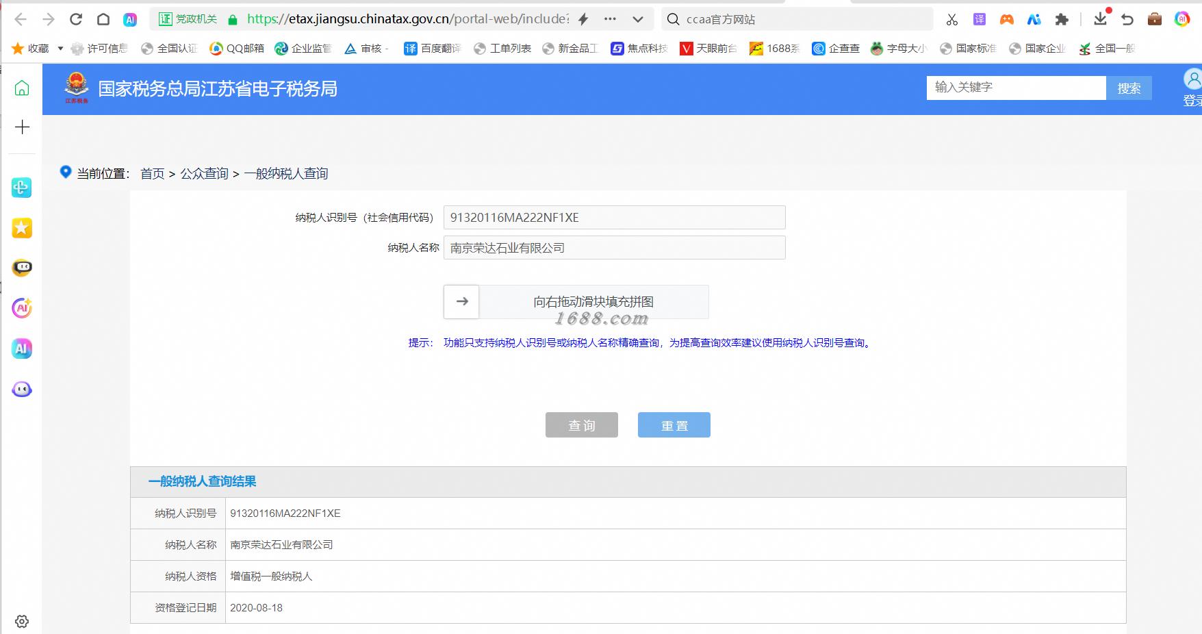
Task: Open the purple ghost-face sidebar icon
Action: pyautogui.click(x=22, y=389)
